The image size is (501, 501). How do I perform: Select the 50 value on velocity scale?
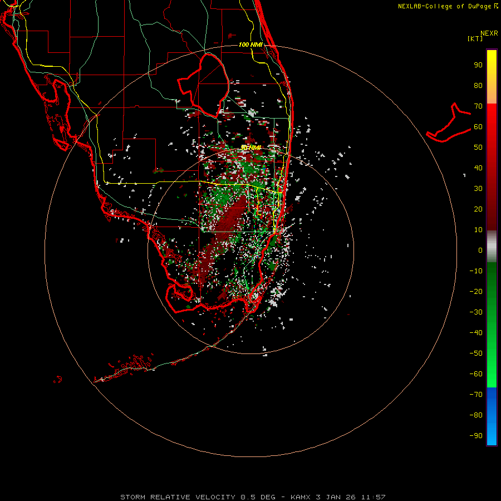point(478,148)
